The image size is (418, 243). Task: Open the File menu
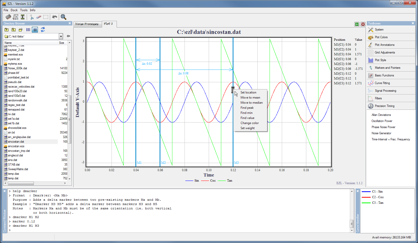click(6, 10)
